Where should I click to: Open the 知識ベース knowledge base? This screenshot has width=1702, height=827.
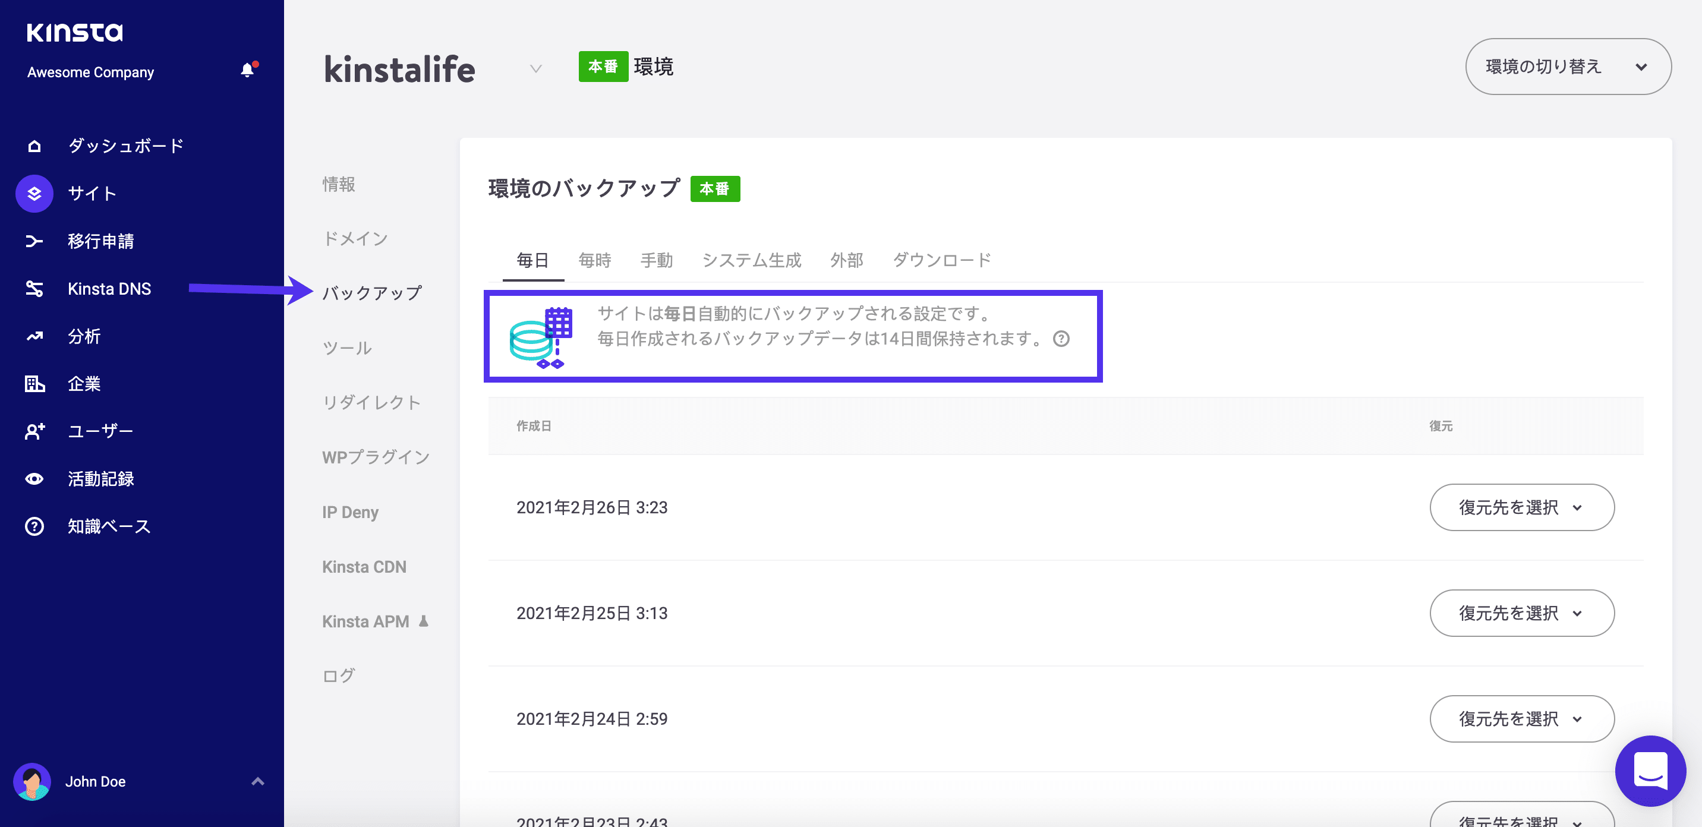click(109, 526)
